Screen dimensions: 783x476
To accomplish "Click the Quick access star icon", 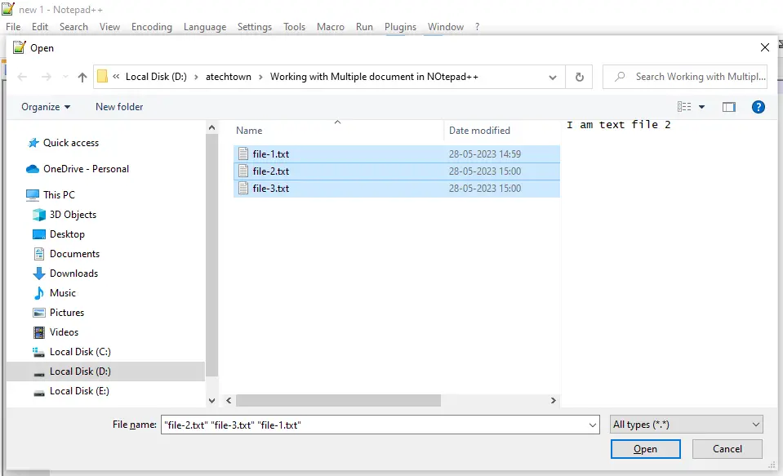I will click(33, 143).
